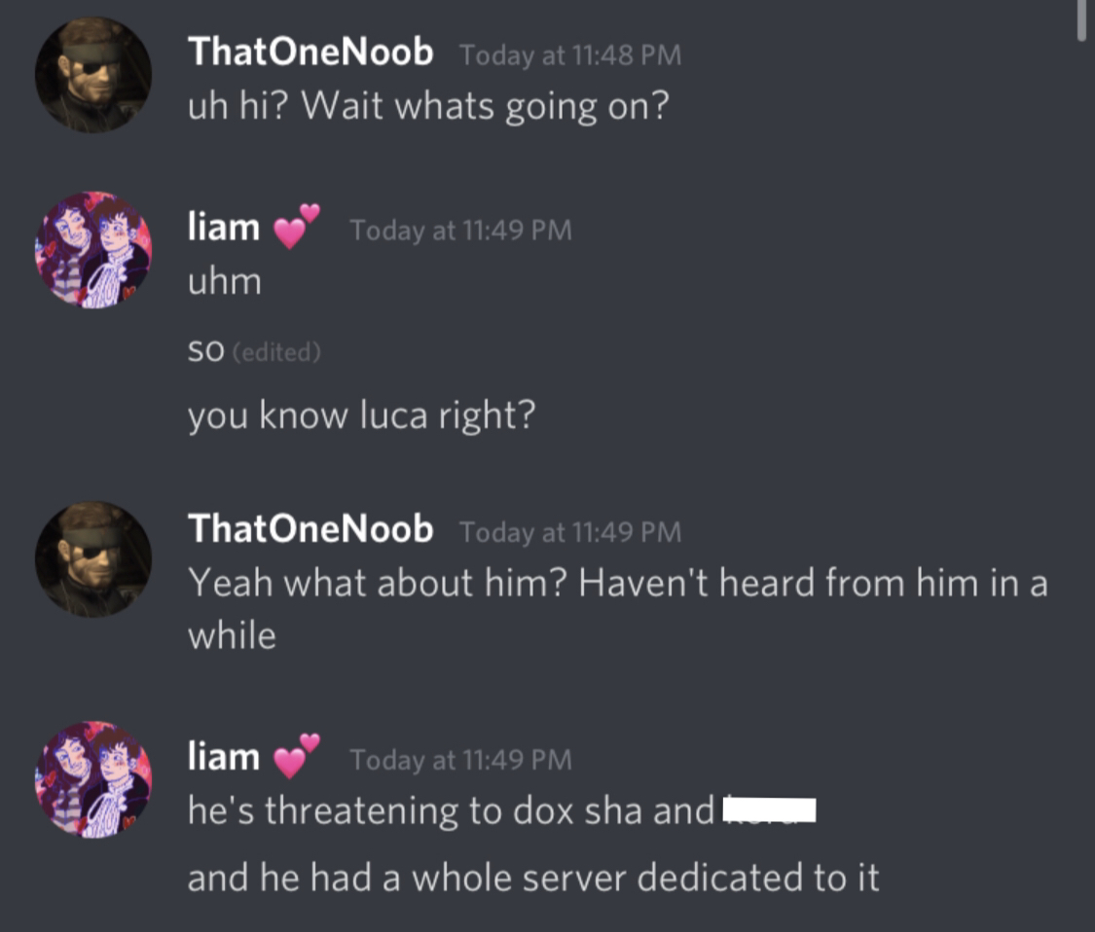
Task: Click the ThatOneNoob username at 11:48 PM
Action: (x=310, y=52)
